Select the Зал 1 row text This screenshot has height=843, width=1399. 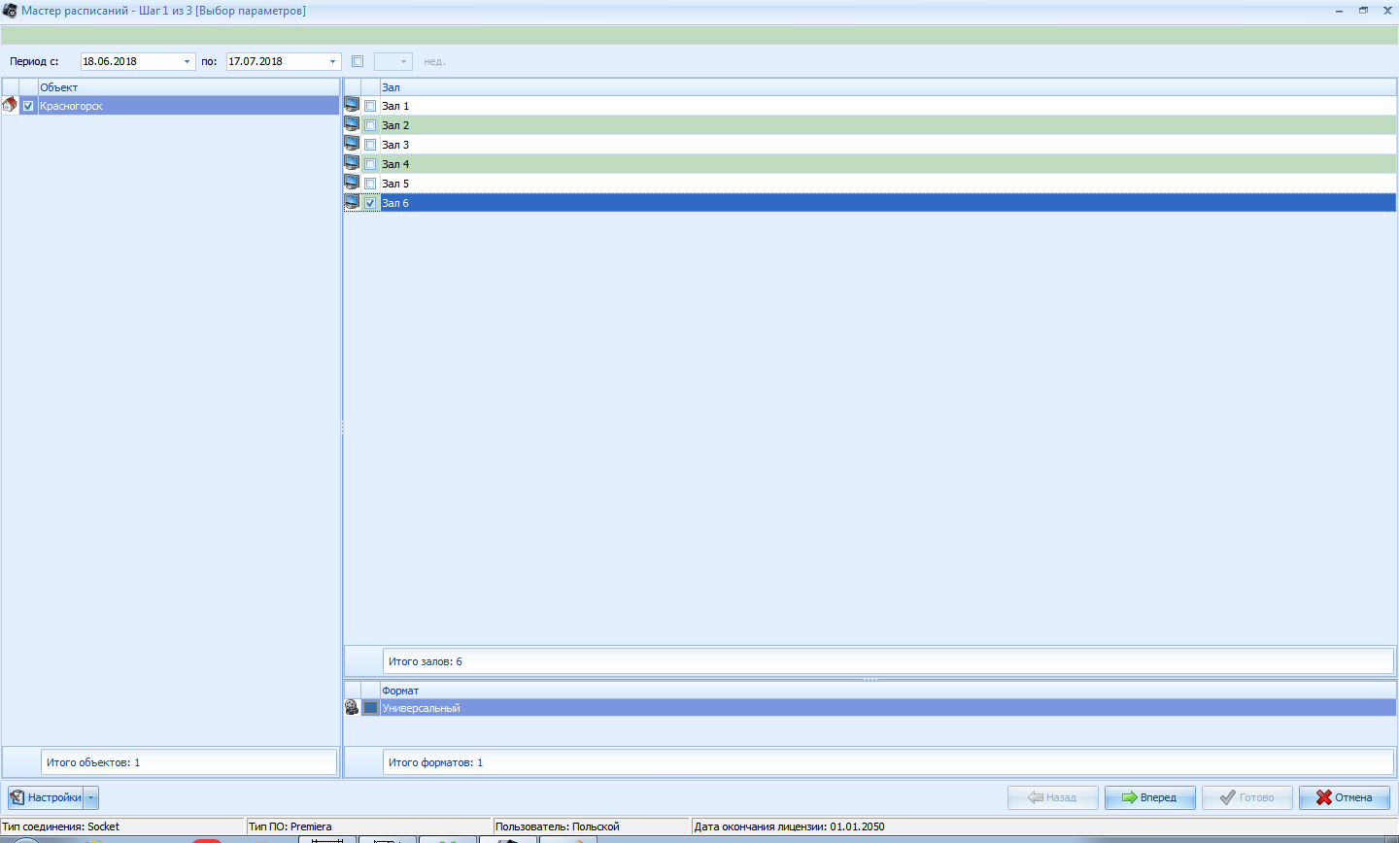click(x=395, y=106)
